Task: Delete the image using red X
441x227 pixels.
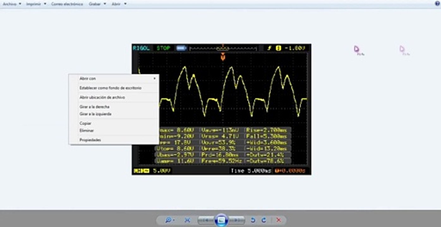Action: click(278, 220)
